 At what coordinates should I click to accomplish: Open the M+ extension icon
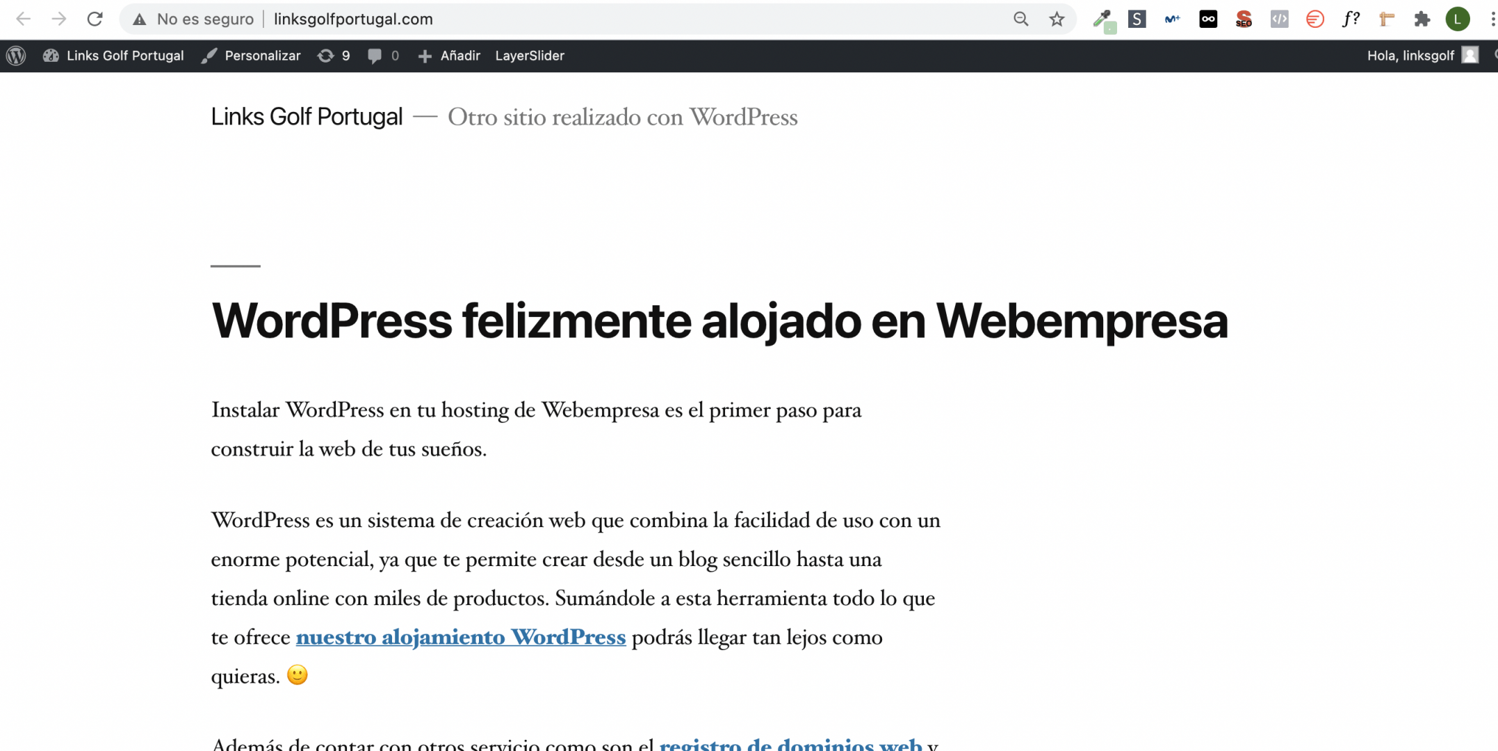coord(1172,19)
